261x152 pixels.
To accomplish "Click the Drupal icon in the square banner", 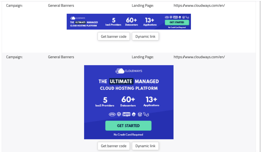I will pyautogui.click(x=134, y=114).
